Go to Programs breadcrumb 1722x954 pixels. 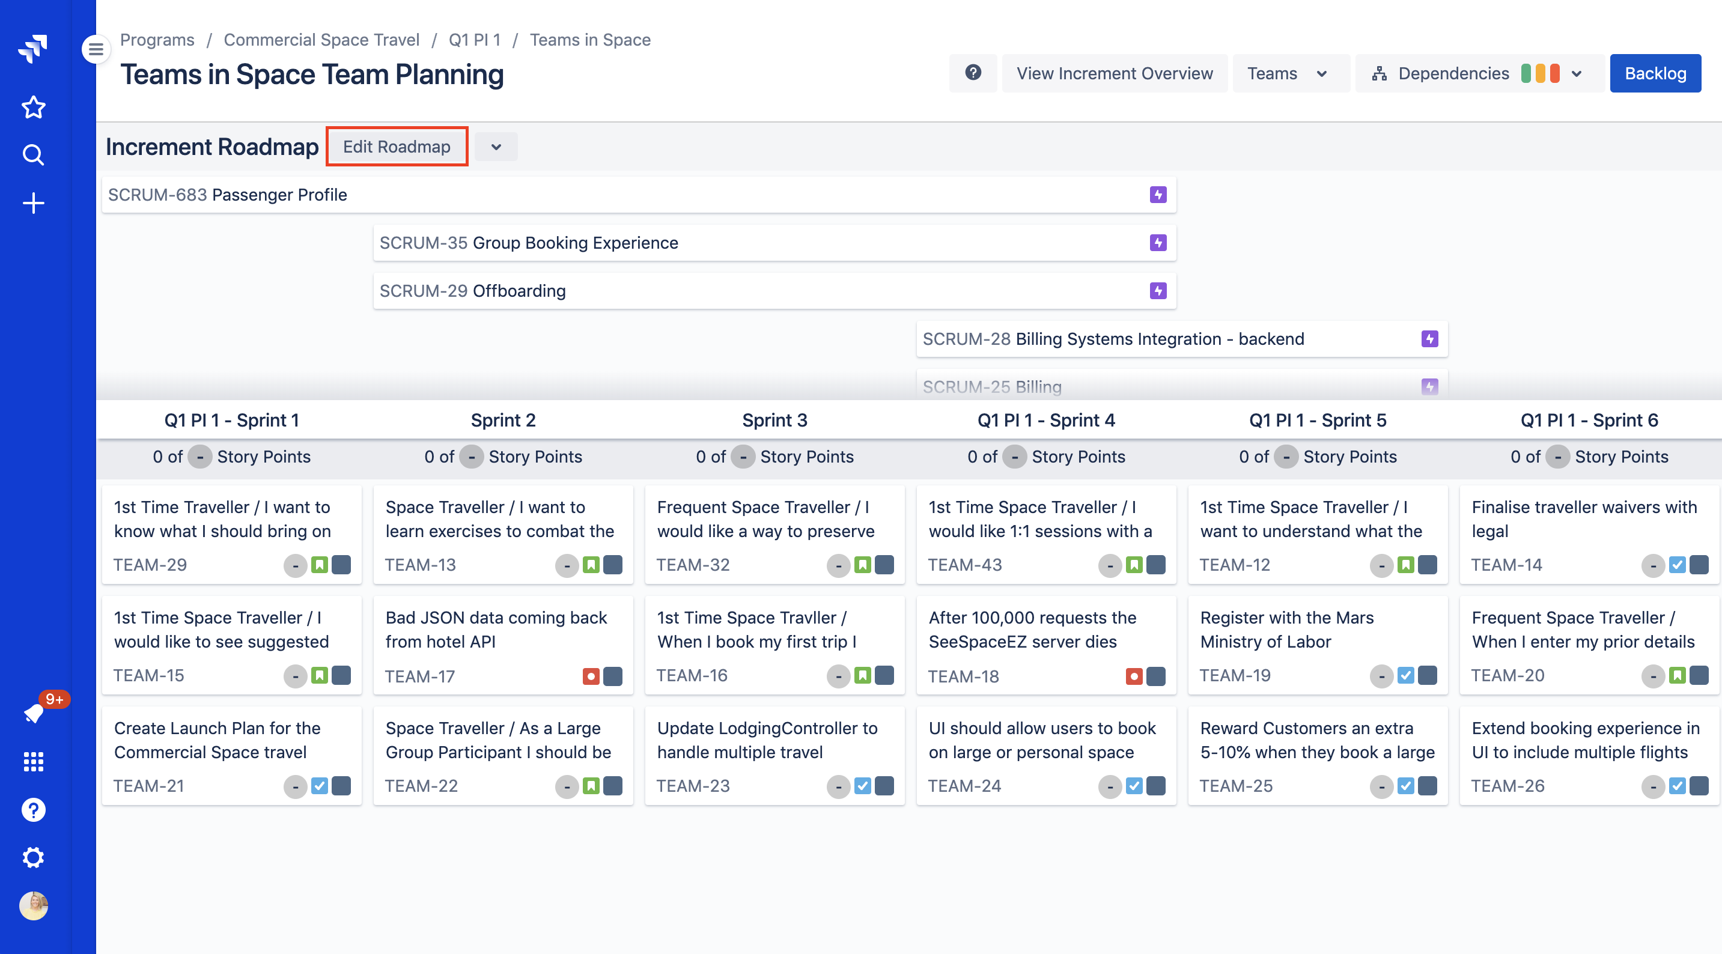[x=157, y=40]
